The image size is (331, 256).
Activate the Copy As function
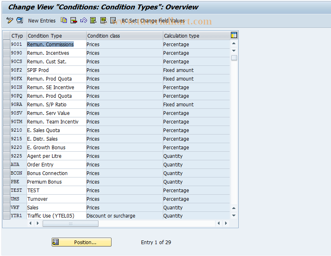click(64, 20)
